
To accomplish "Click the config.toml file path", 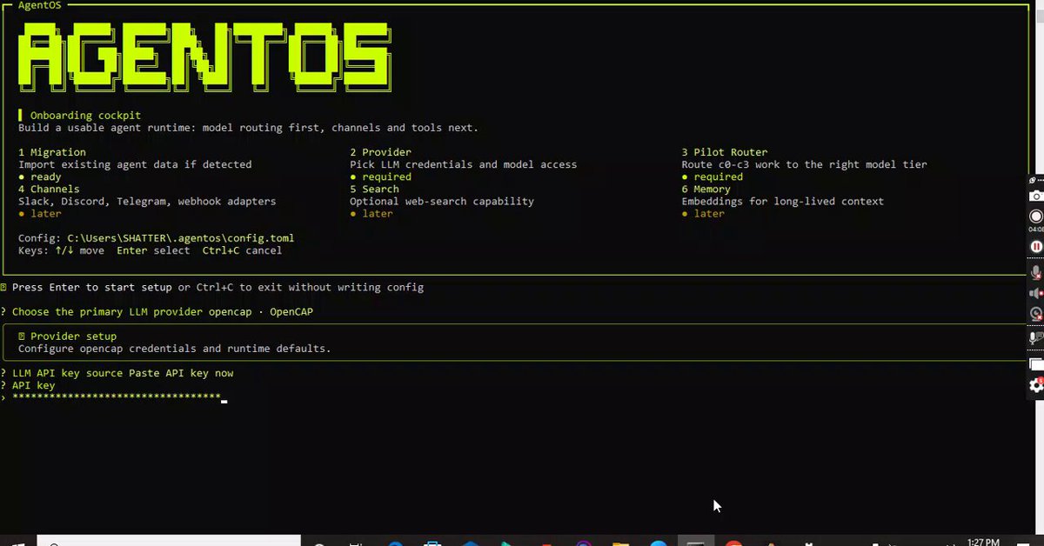I will [180, 238].
